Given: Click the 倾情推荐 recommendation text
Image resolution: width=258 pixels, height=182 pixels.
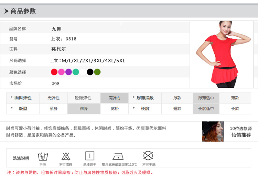Looking at the screenshot, I should click(x=241, y=135).
